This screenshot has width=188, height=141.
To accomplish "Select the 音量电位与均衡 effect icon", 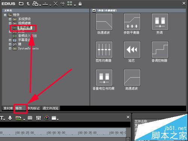I will (x=104, y=77).
